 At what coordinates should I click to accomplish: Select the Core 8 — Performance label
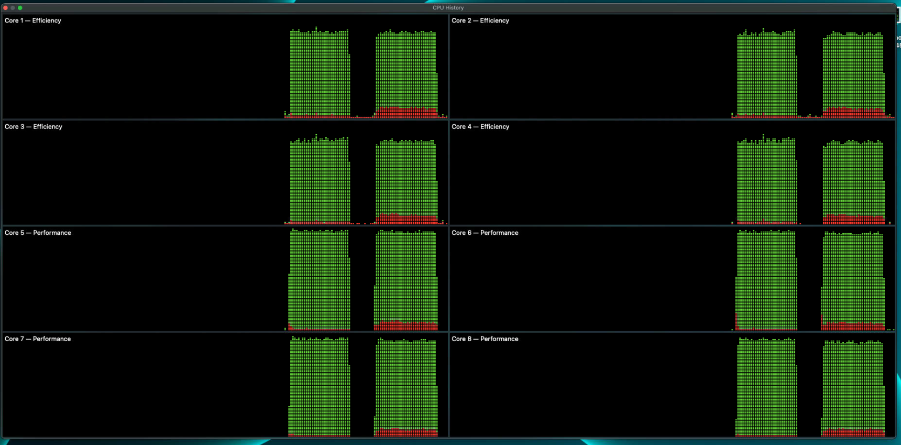coord(485,339)
